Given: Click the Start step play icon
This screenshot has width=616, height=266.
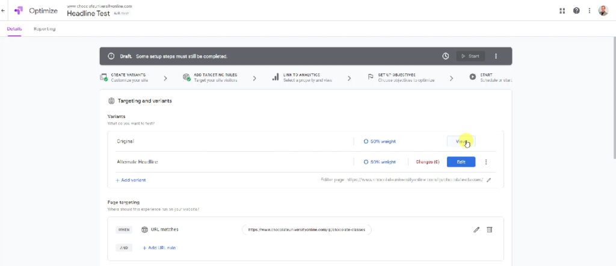Looking at the screenshot, I should 473,77.
